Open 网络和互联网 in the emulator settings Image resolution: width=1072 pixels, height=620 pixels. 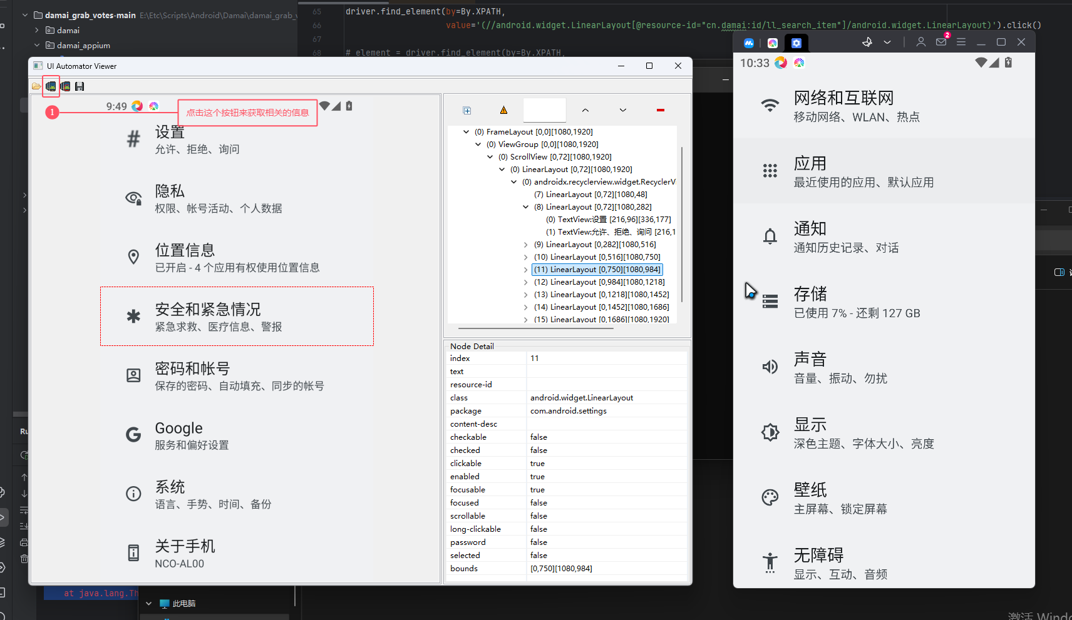pyautogui.click(x=884, y=105)
